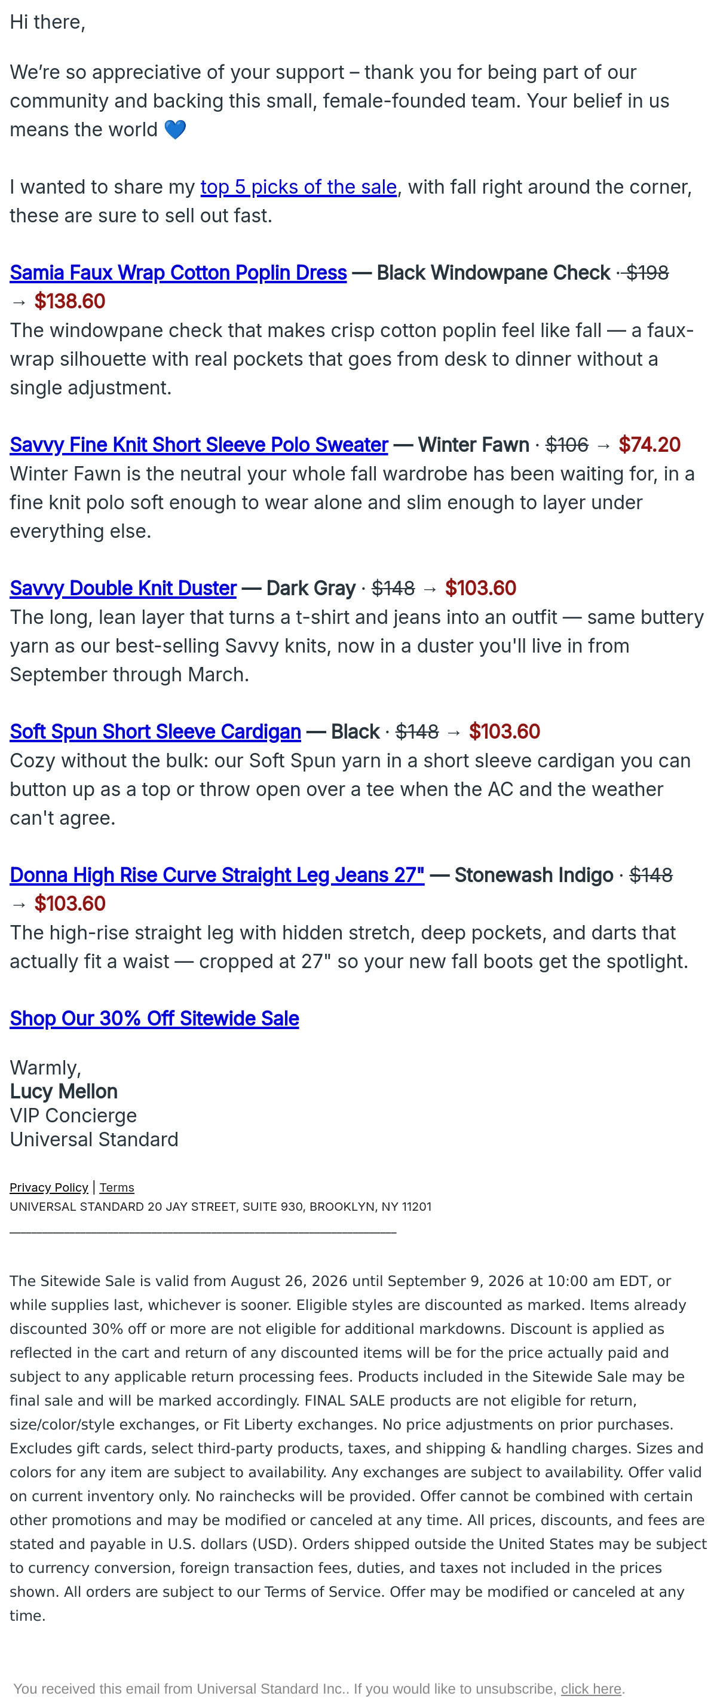
Task: Open Savvy Fine Knit Short Sleeve Polo Sweater
Action: [x=199, y=445]
